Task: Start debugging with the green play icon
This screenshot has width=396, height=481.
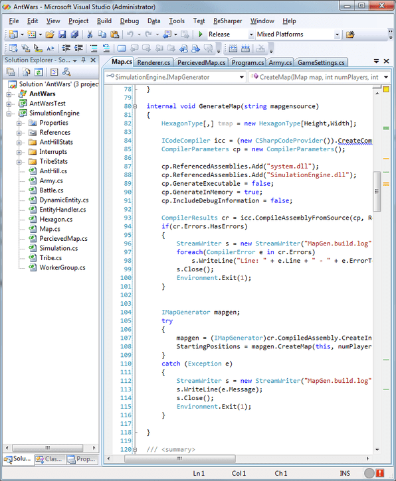Action: 200,34
